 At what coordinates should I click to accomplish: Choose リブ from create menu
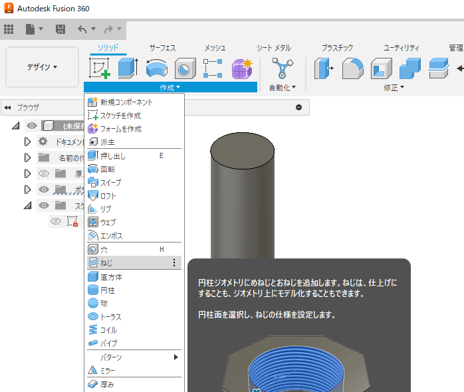tap(134, 209)
